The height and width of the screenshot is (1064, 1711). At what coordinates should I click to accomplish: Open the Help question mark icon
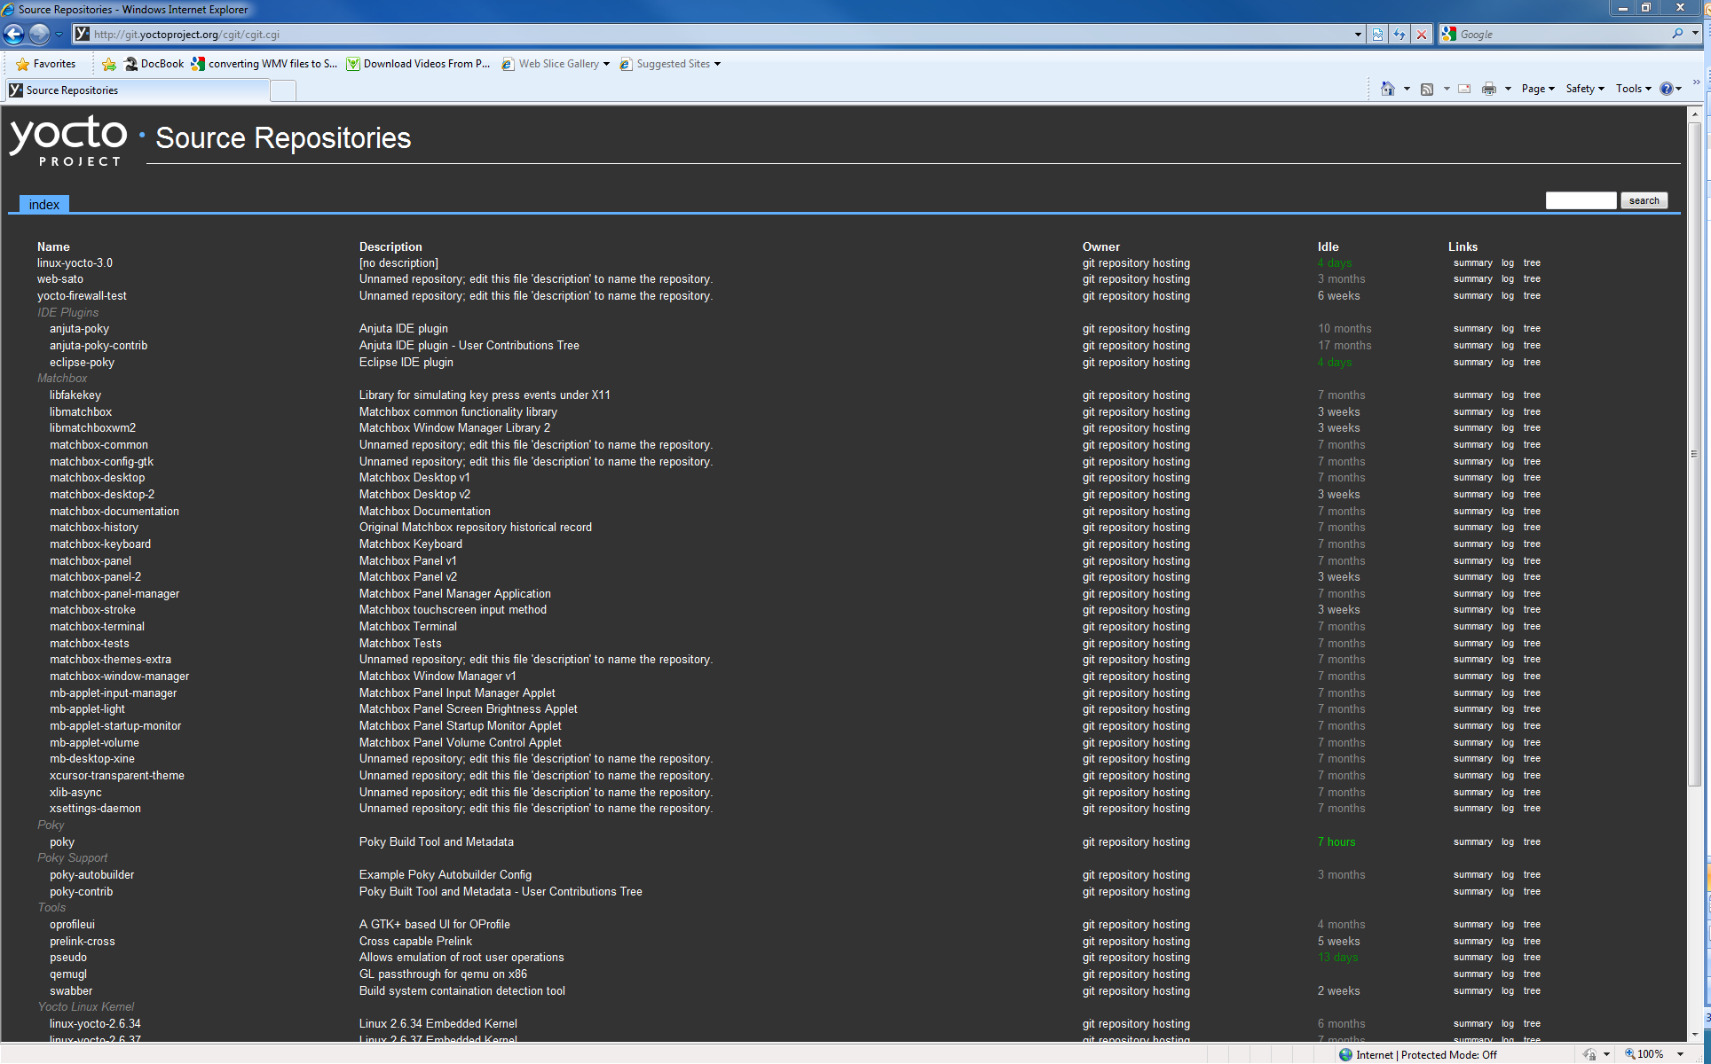[1667, 89]
